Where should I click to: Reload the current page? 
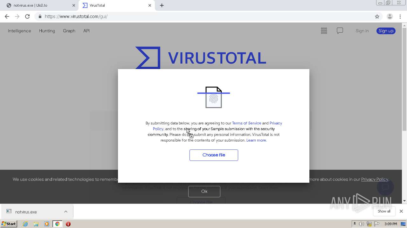pyautogui.click(x=27, y=16)
